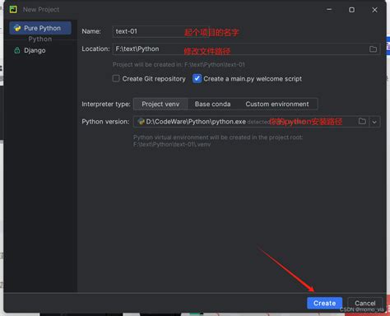Click the PyCharm icon in title bar
The width and height of the screenshot is (390, 316).
(13, 9)
